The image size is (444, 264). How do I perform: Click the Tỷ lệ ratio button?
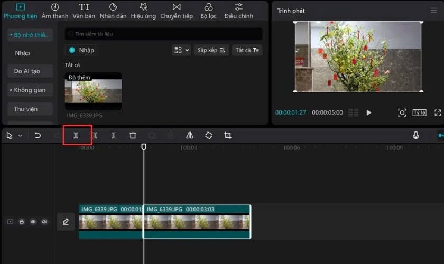point(419,112)
